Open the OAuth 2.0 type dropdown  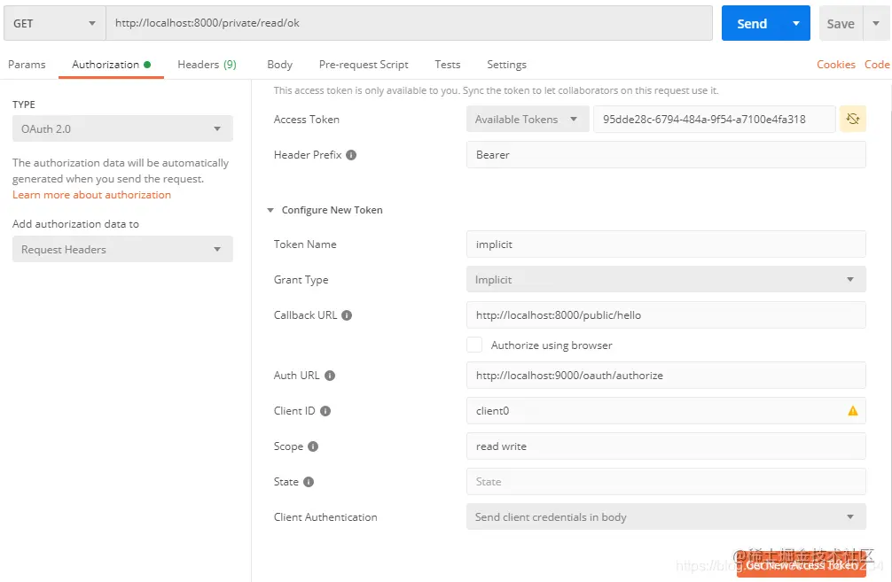(122, 129)
